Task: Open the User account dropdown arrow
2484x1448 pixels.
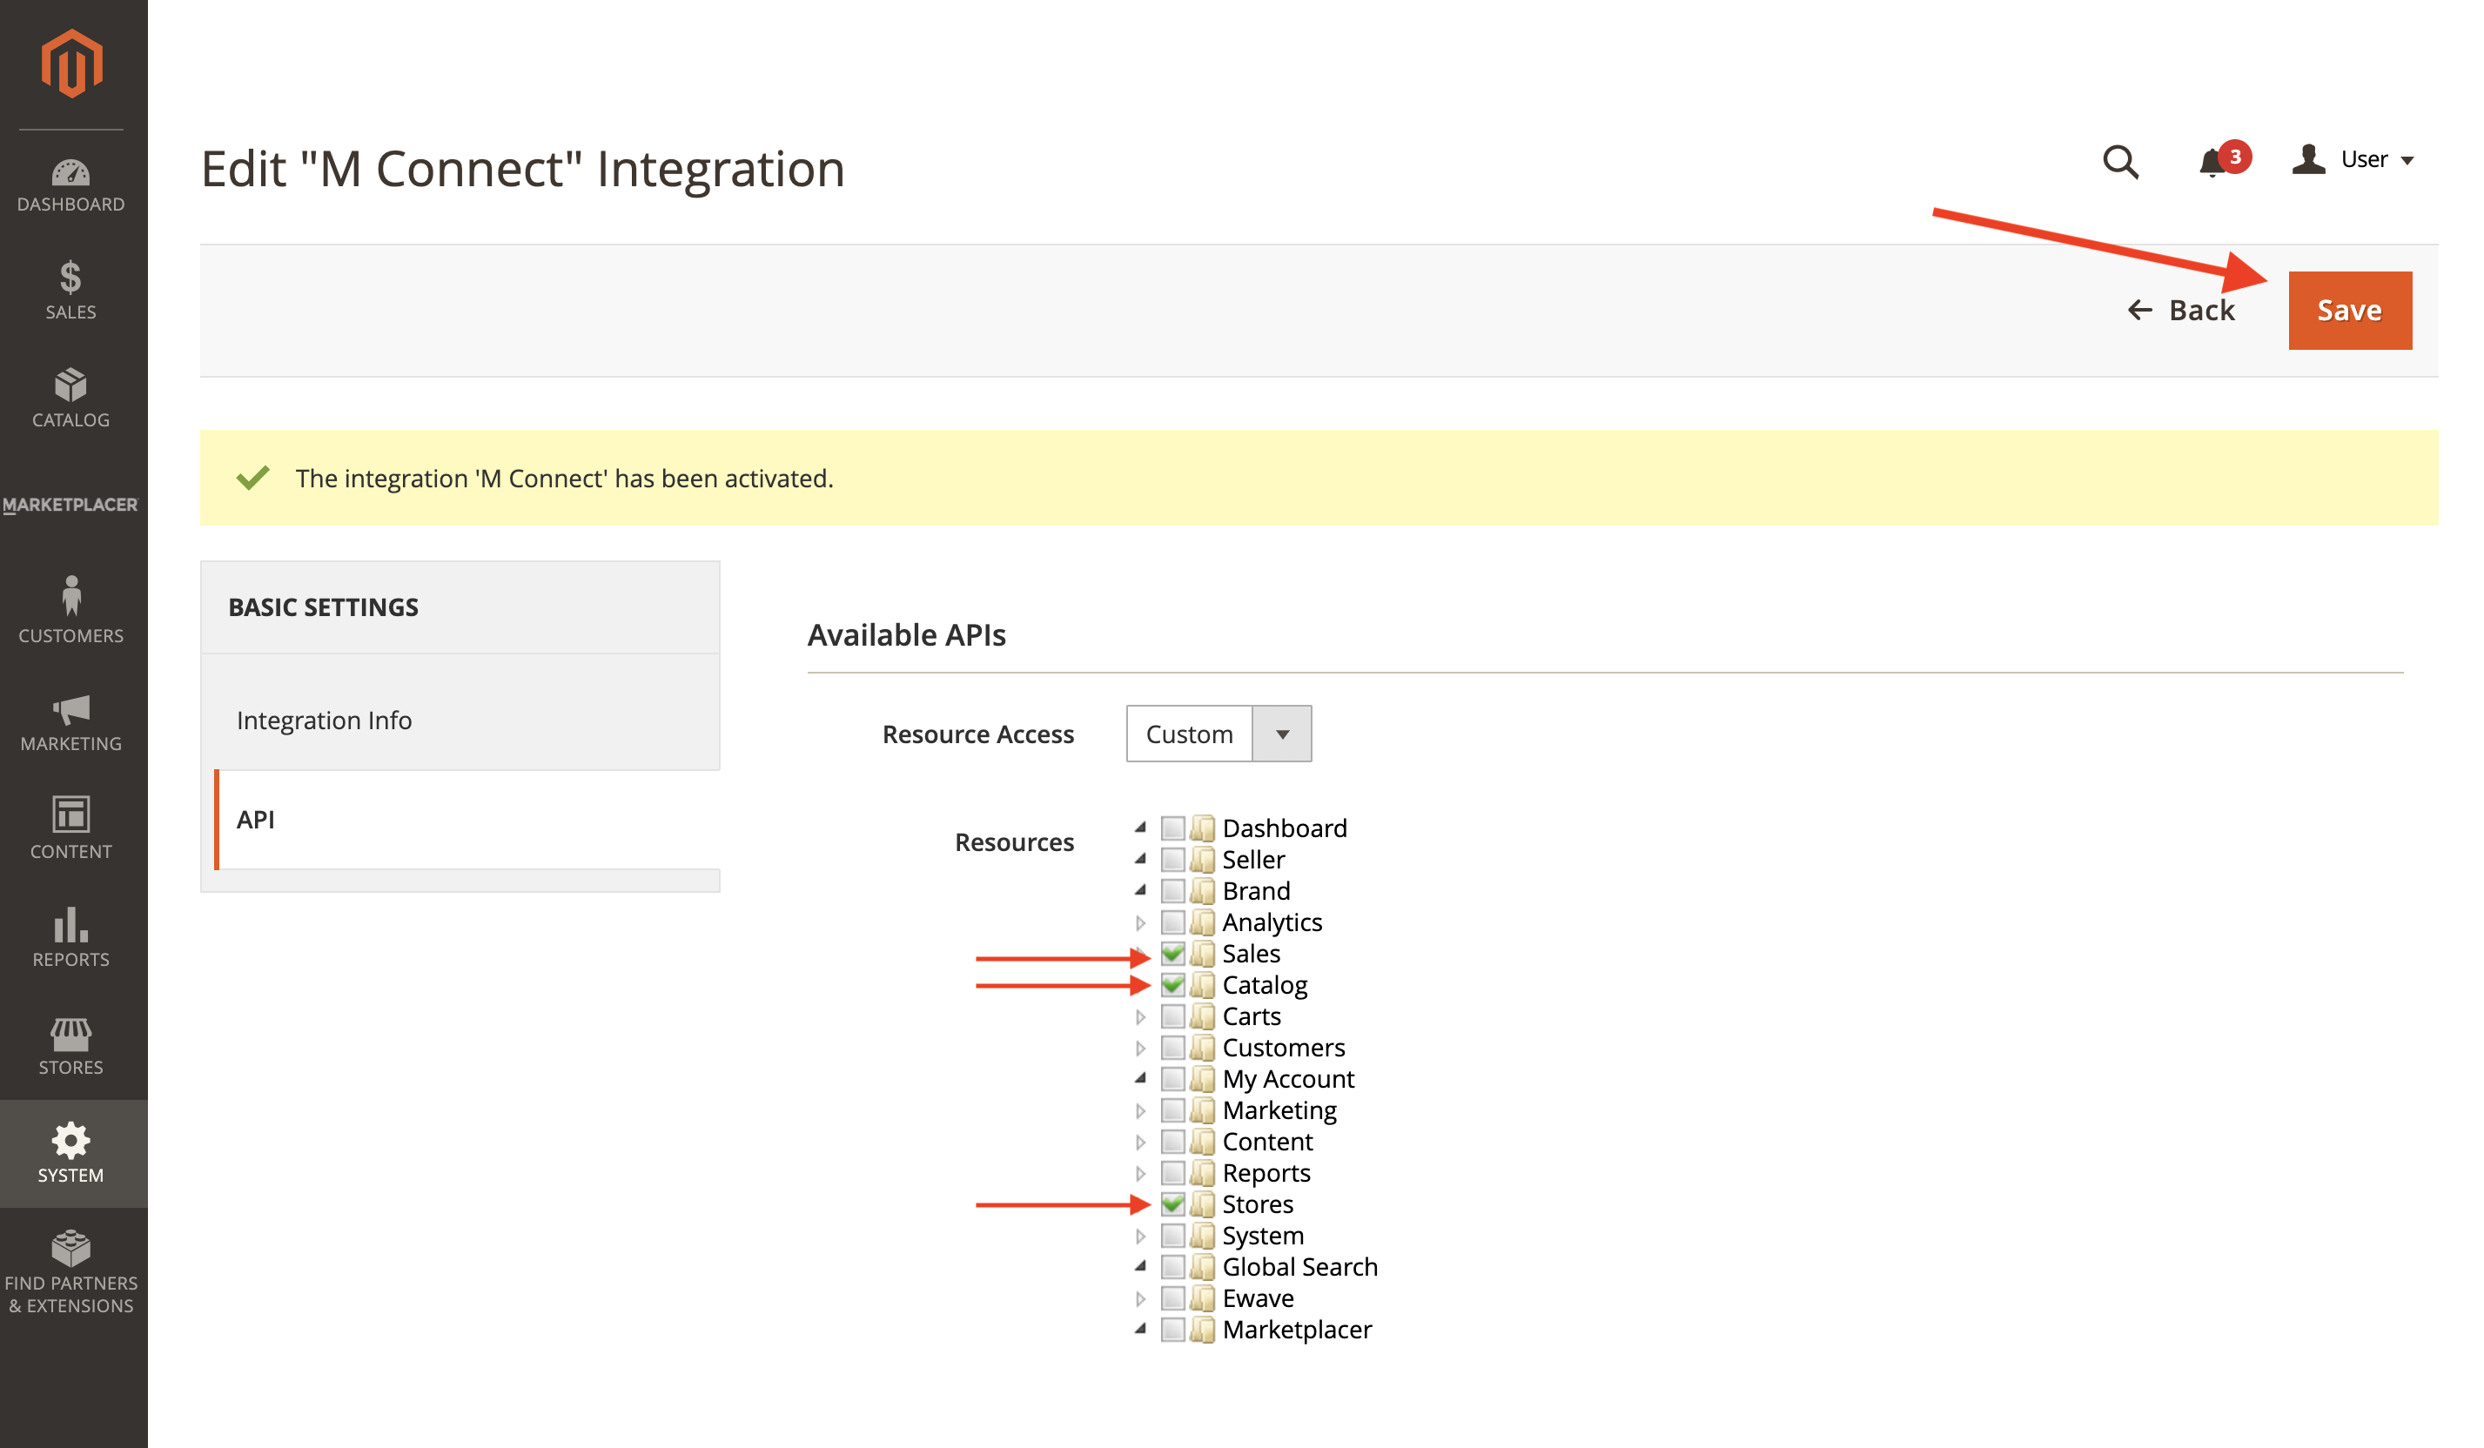Action: (x=2407, y=161)
